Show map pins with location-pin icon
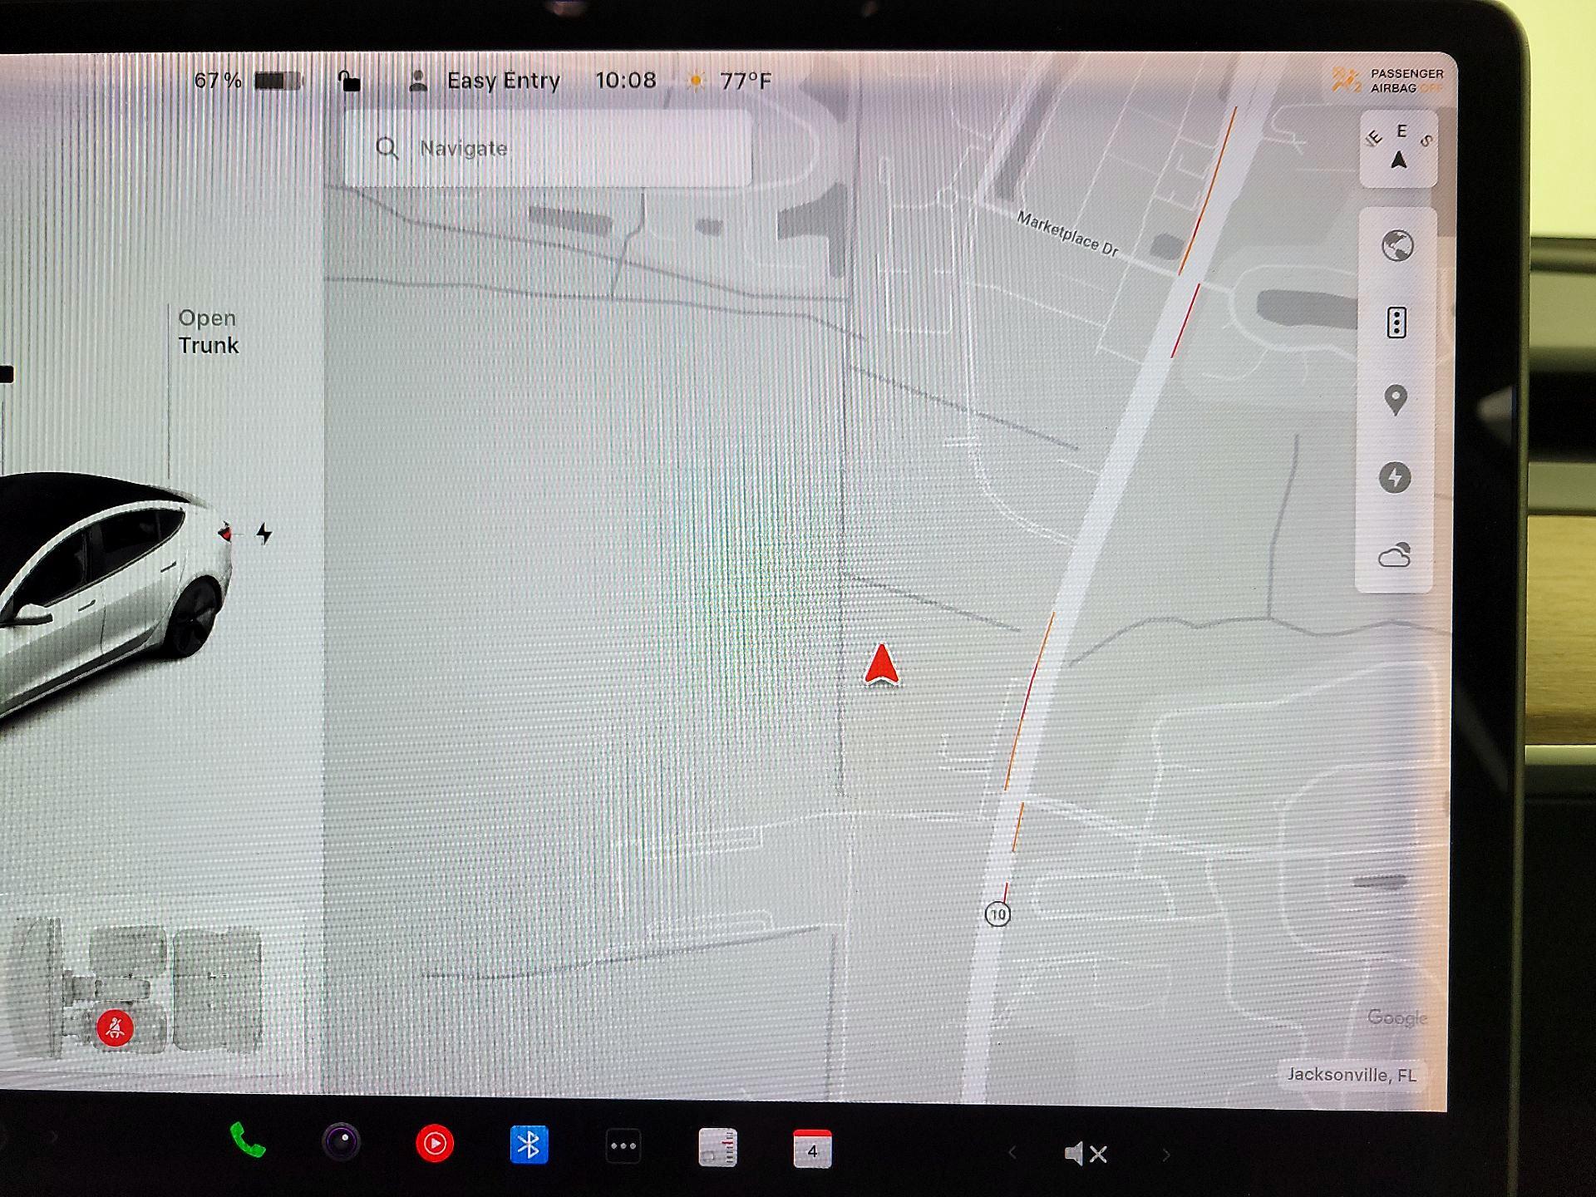 [1396, 400]
